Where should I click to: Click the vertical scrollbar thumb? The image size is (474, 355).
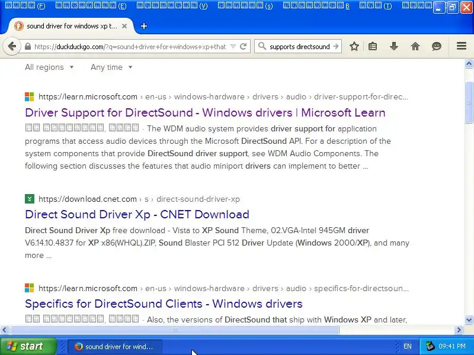469,102
